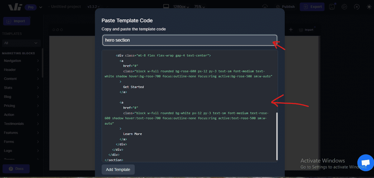374x178 pixels.
Task: Click the preview play icon
Action: coord(344,6)
